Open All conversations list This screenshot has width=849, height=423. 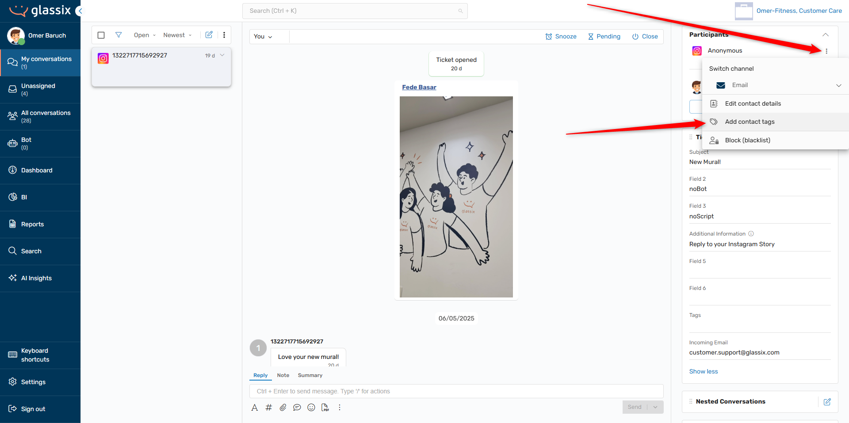click(x=40, y=117)
